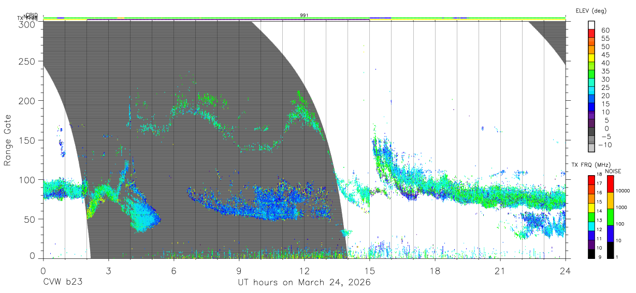Pick the white top segment of ELEV color bar

pos(592,25)
